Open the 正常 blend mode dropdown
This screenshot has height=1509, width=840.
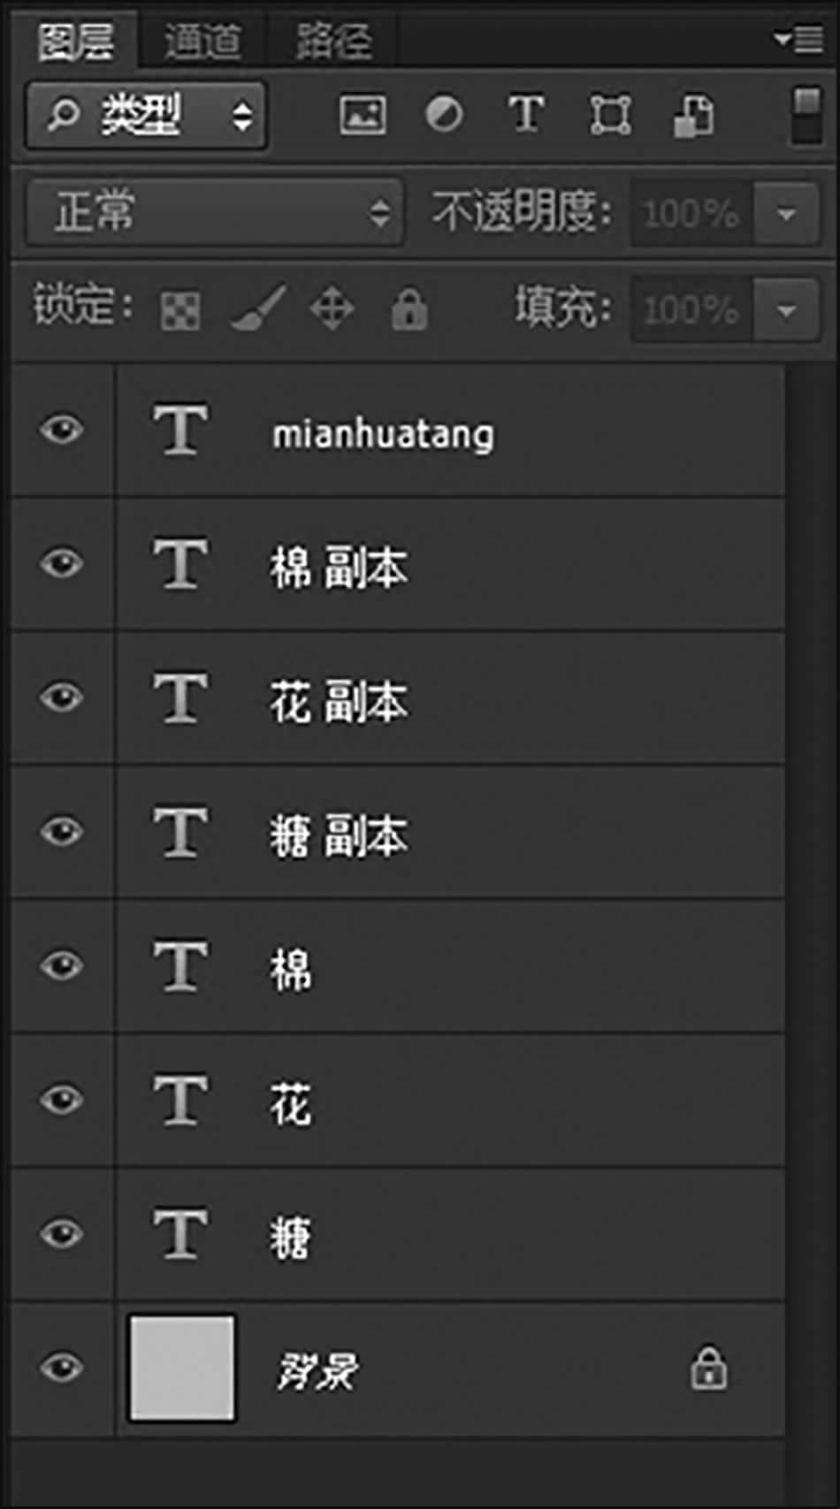click(x=215, y=212)
